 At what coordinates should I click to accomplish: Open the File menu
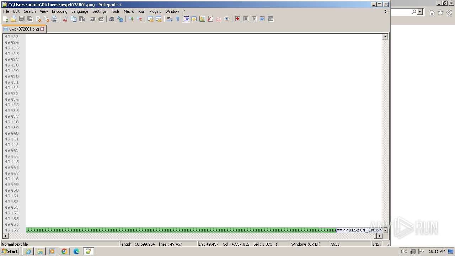tap(6, 11)
